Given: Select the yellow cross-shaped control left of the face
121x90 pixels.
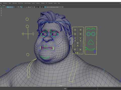Looking at the screenshot, I should tap(28, 34).
